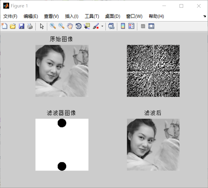The width and height of the screenshot is (208, 188).
Task: Enable the Rotate 3D tool
Action: tap(79, 26)
